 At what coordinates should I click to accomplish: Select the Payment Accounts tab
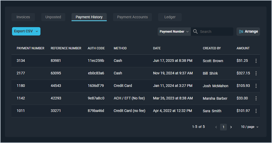[x=132, y=17]
